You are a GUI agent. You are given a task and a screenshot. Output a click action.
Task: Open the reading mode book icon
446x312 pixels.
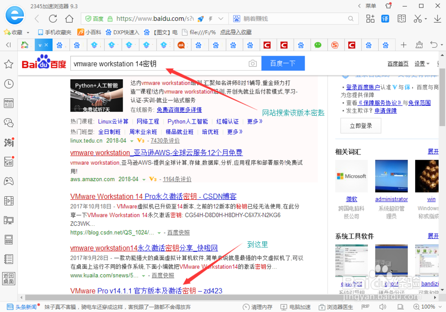[x=401, y=19]
